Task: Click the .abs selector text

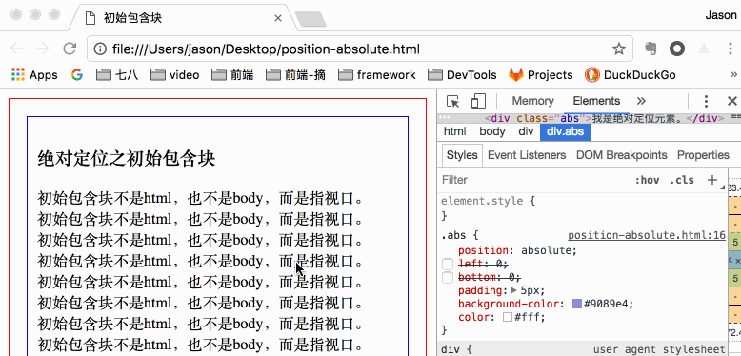Action: pyautogui.click(x=453, y=235)
